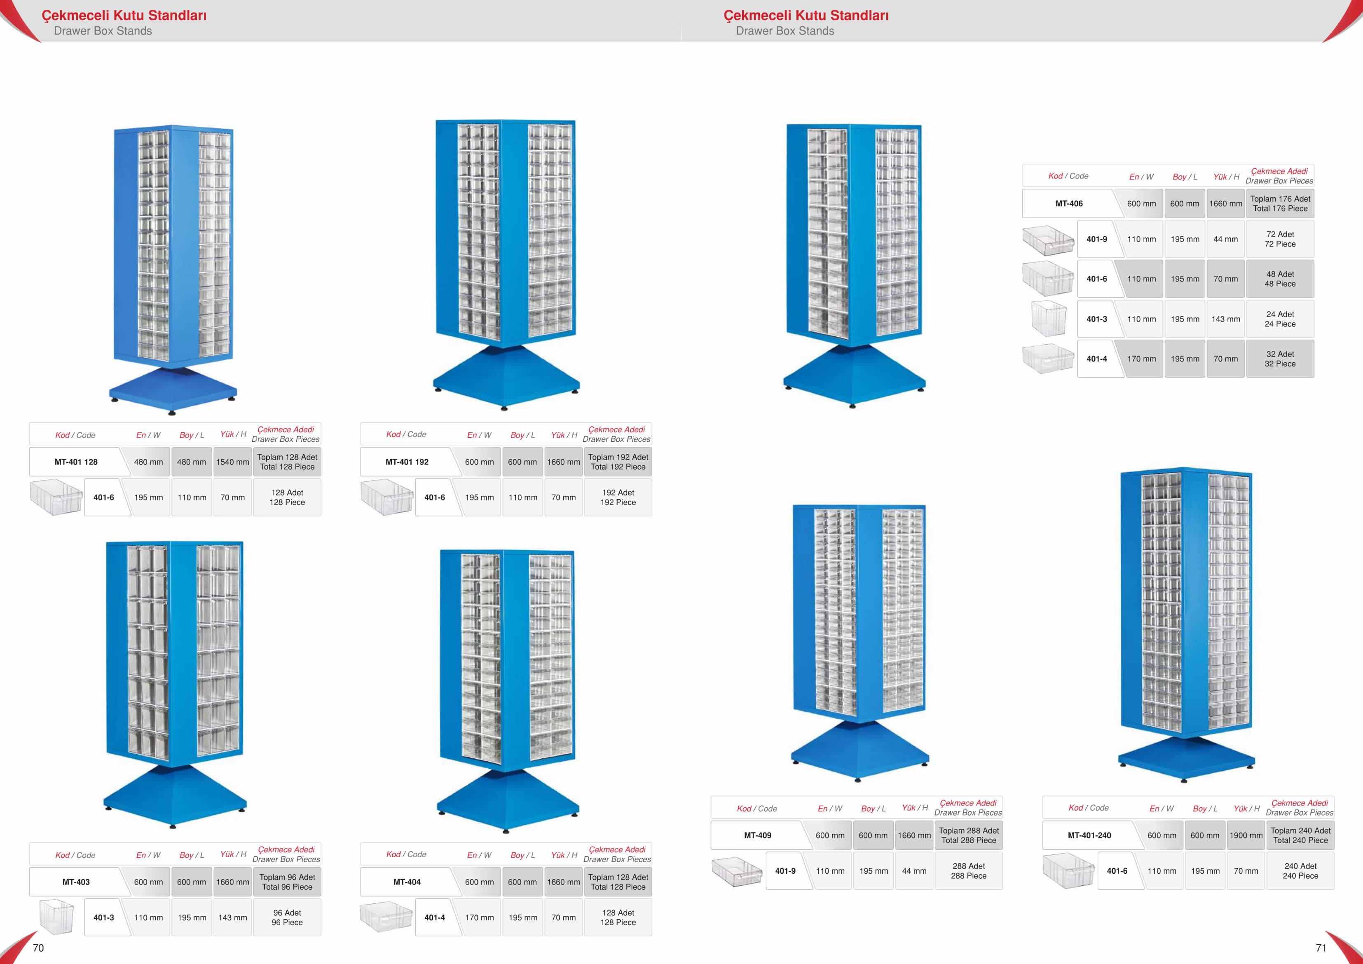
Task: Click the MT-409 rotating stand photo
Action: [859, 643]
